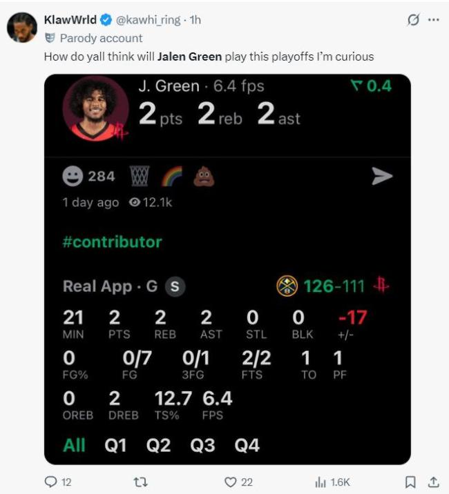449x494 pixels.
Task: Open view analytics bar chart icon
Action: (320, 482)
